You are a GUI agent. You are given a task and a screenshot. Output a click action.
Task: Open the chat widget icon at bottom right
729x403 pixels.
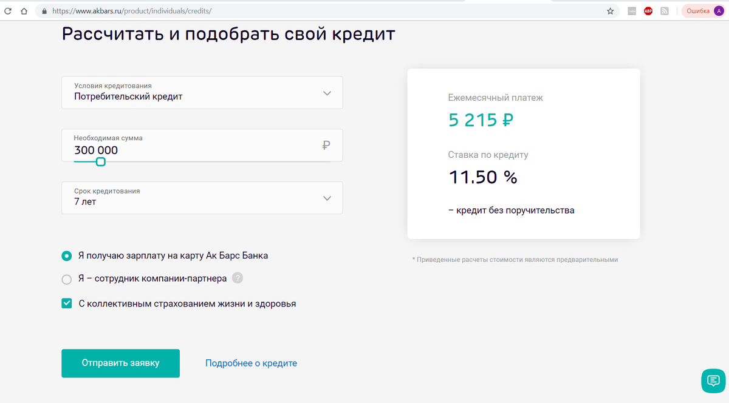tap(713, 381)
